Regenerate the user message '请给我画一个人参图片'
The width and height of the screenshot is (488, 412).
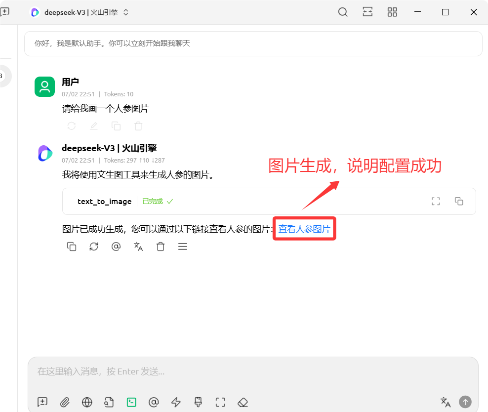click(x=72, y=126)
